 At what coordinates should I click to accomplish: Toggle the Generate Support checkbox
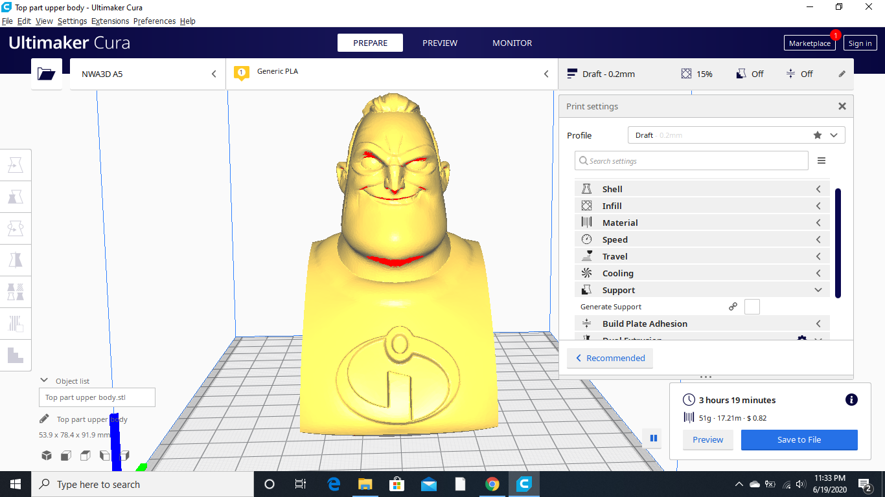coord(752,307)
